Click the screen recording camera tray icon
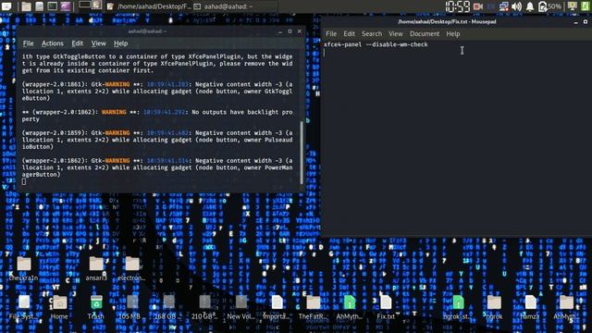This screenshot has width=592, height=333. pyautogui.click(x=478, y=6)
